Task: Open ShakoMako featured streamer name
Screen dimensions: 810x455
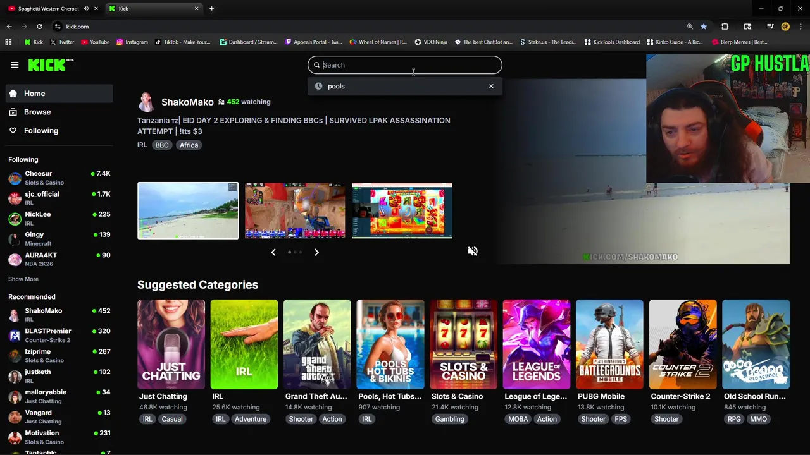Action: (x=187, y=102)
